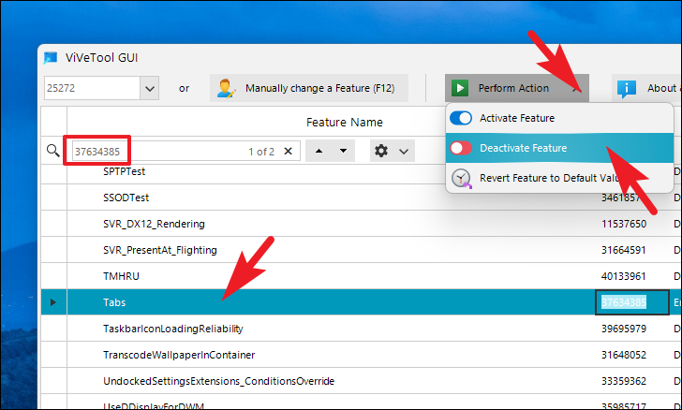
Task: Click the user icon on Manually change a Feature
Action: pos(226,88)
